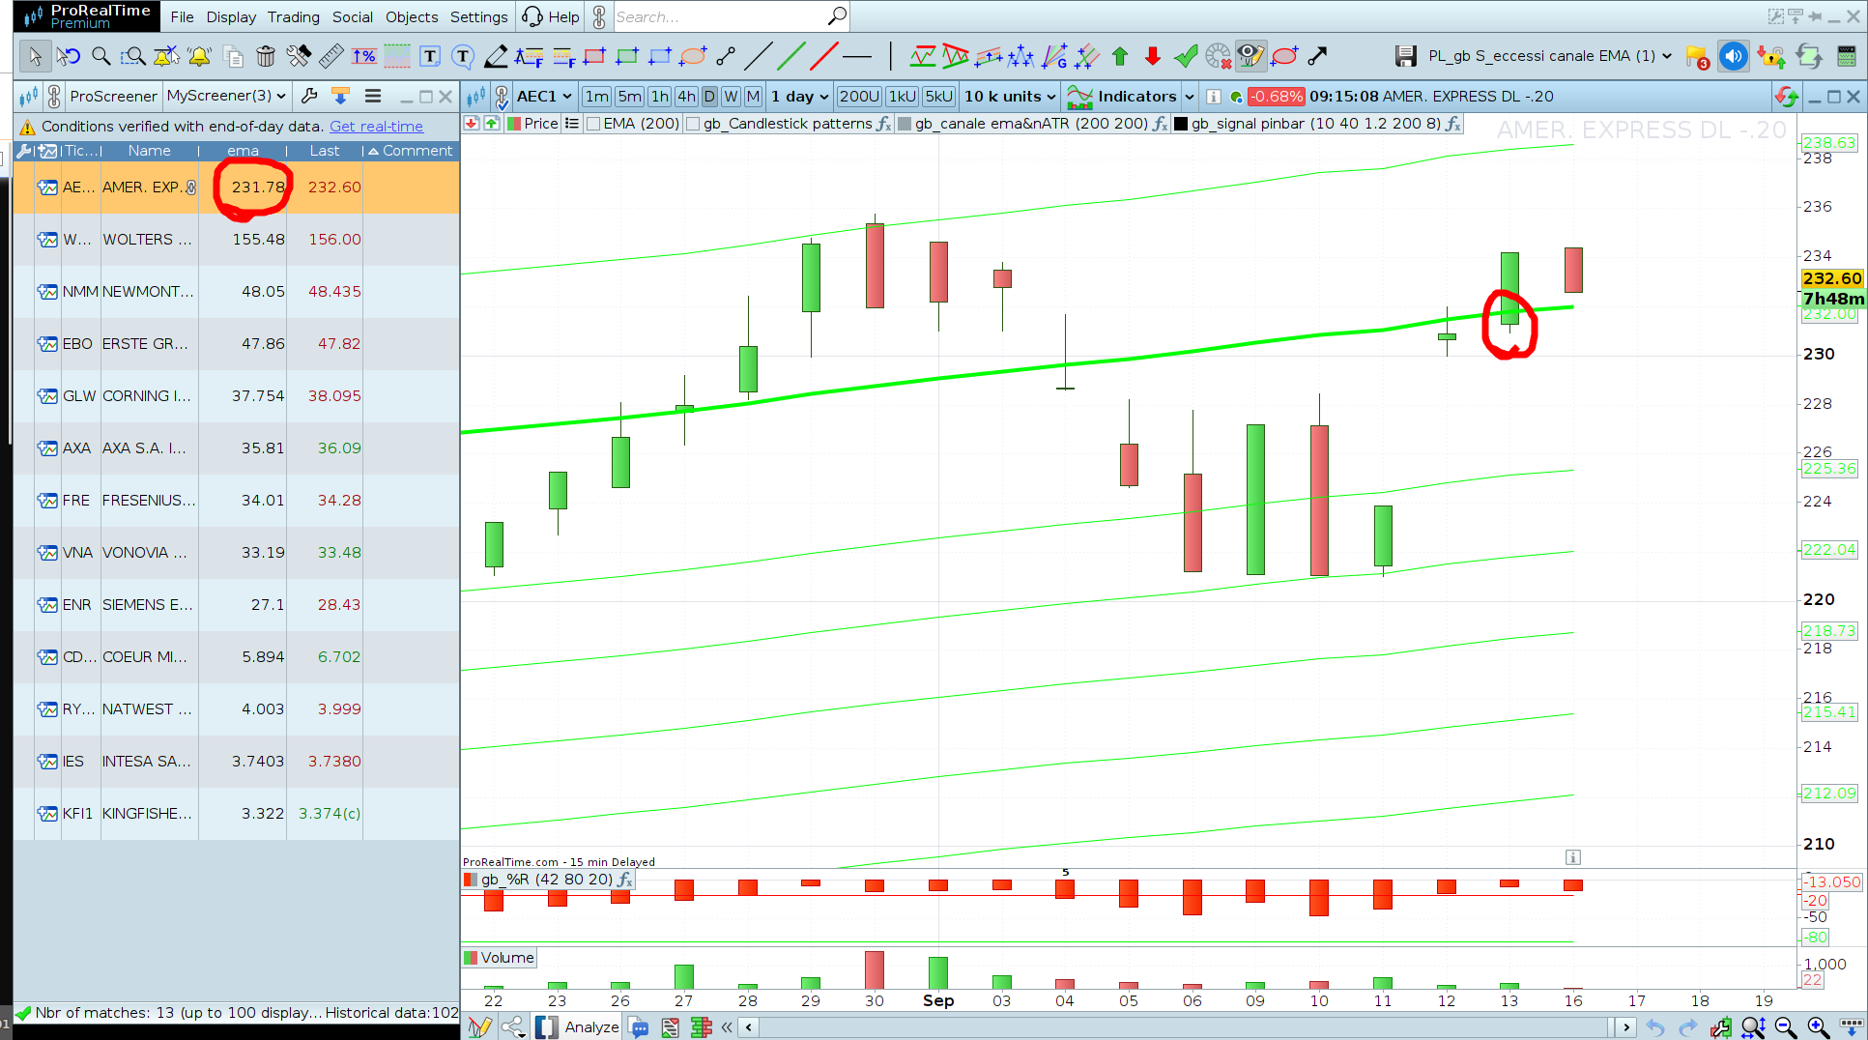Image resolution: width=1868 pixels, height=1040 pixels.
Task: Click the floppy disk save icon
Action: 1406,56
